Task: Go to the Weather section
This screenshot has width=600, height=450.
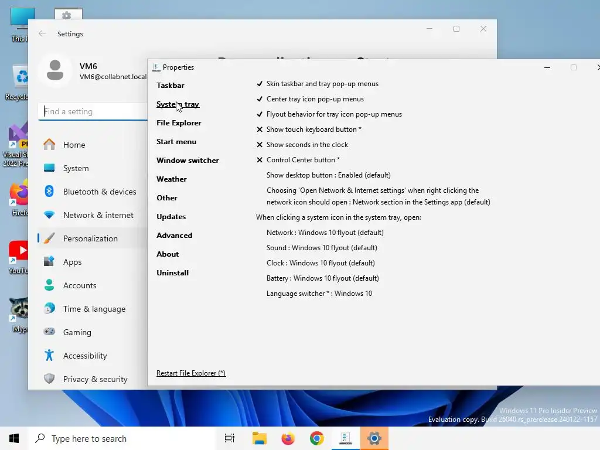Action: click(x=172, y=179)
